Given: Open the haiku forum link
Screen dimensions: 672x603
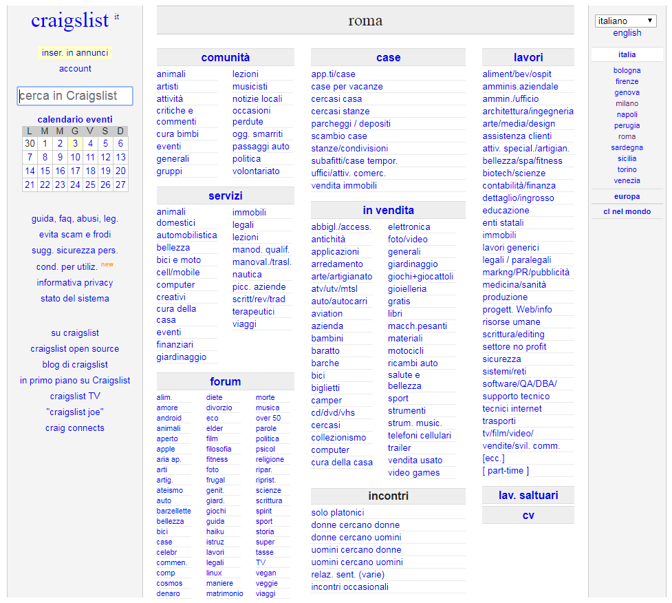Looking at the screenshot, I should [215, 531].
